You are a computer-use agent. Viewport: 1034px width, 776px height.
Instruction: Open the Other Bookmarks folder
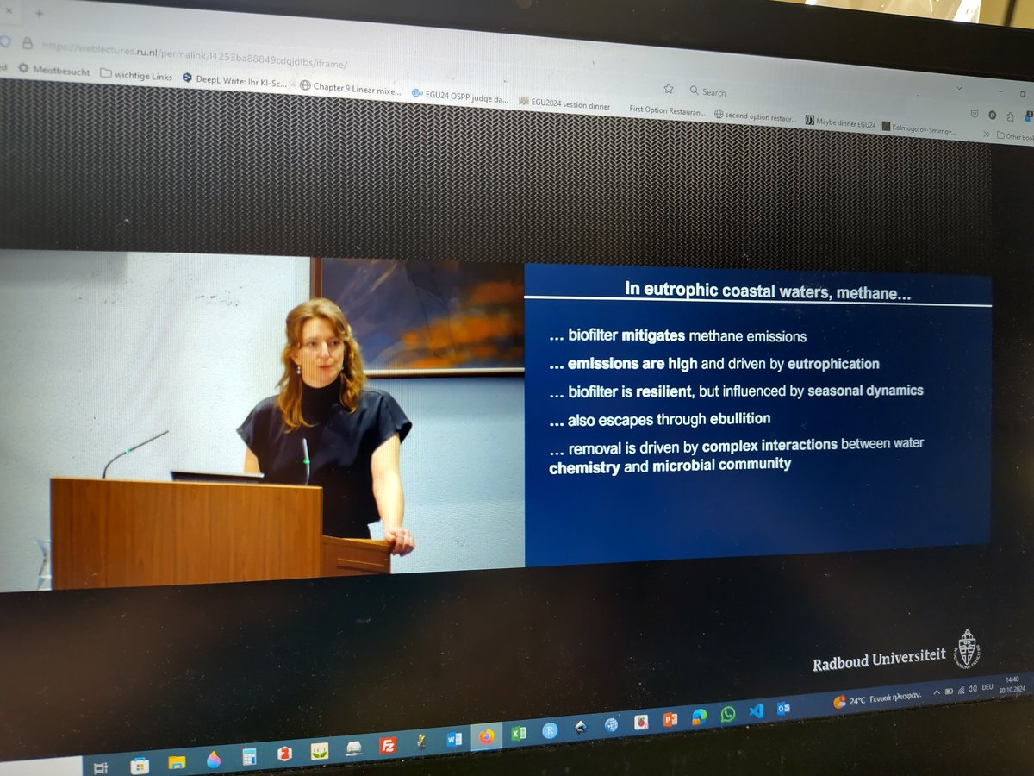pyautogui.click(x=1015, y=136)
